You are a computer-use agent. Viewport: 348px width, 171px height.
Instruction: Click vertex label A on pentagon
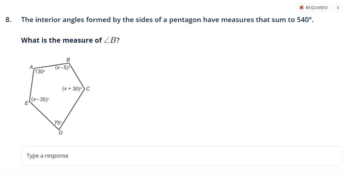click(x=31, y=67)
